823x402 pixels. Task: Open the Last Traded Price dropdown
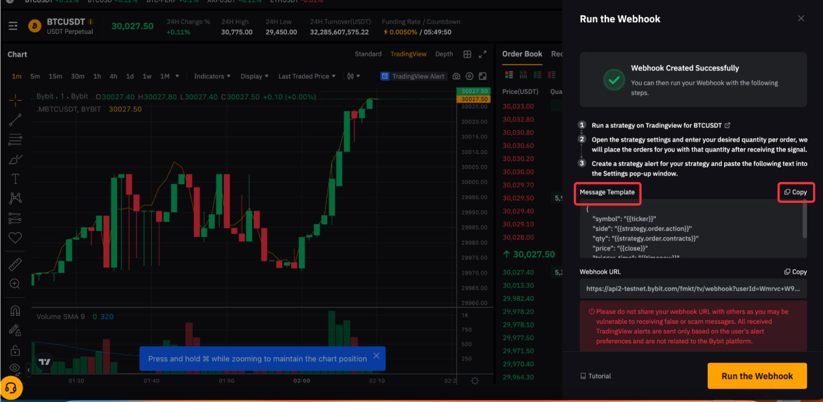[307, 76]
